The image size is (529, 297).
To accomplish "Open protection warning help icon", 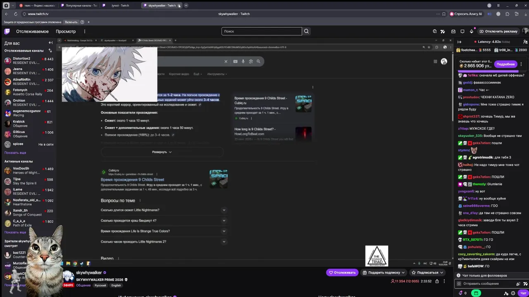I will pos(82,22).
